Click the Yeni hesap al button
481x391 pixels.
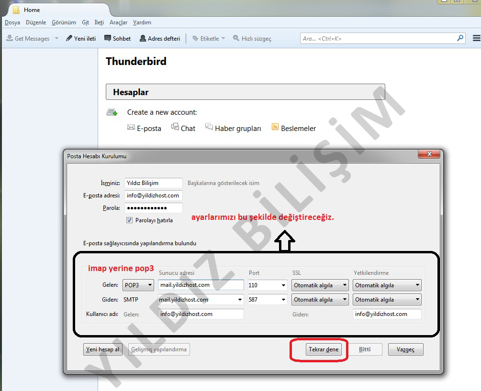[x=103, y=349]
